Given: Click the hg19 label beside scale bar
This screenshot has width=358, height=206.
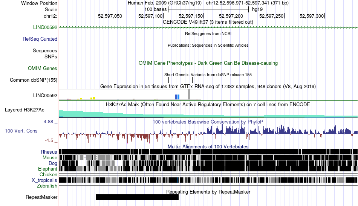Looking at the screenshot, I should tap(257, 9).
